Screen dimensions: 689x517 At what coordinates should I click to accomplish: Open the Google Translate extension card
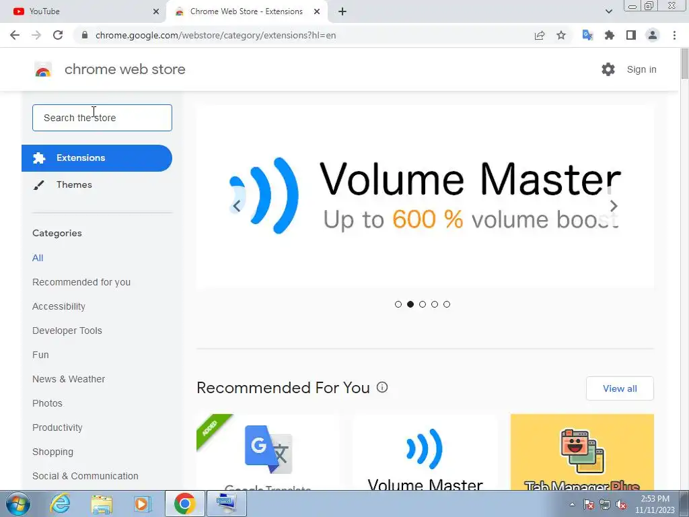pyautogui.click(x=268, y=452)
